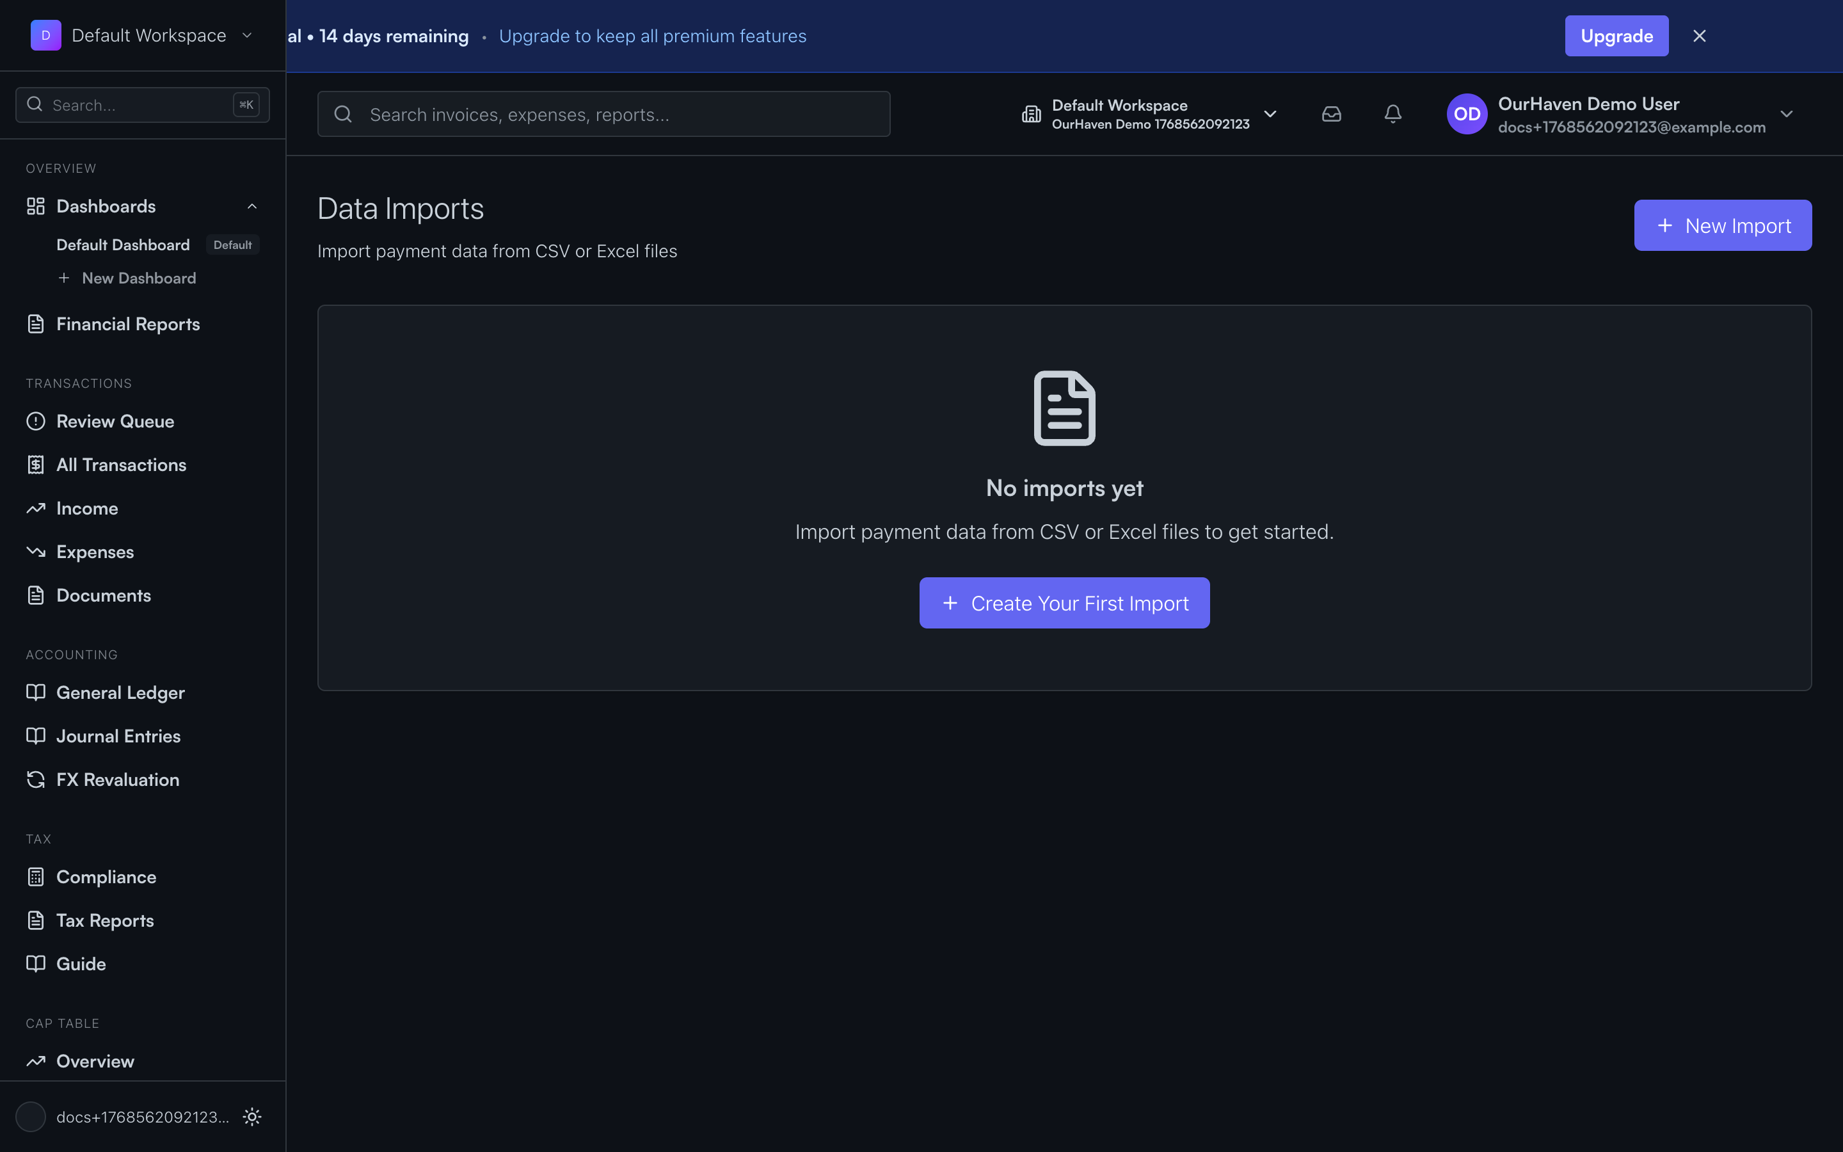
Task: Open the inbox icon in the top bar
Action: [1331, 113]
